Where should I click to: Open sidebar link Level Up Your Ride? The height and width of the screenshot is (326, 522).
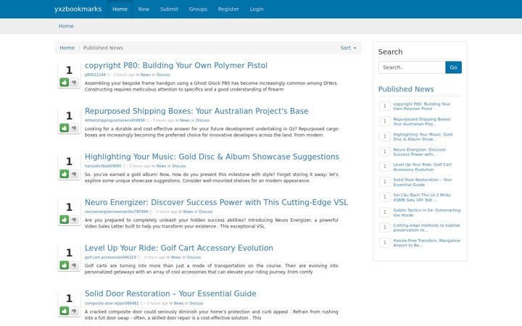[423, 167]
